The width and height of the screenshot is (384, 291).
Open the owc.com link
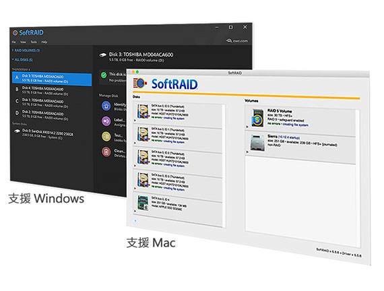click(x=237, y=40)
